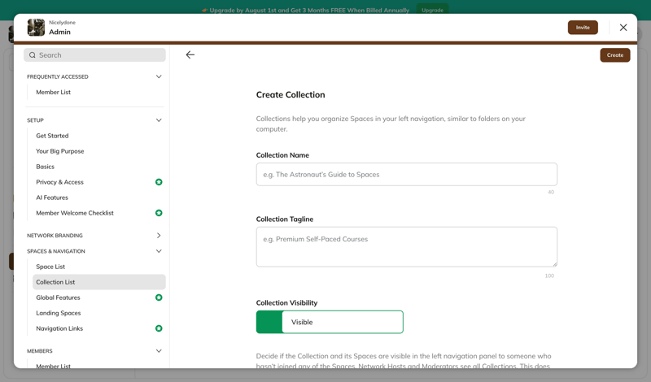Open AI Features settings
This screenshot has height=382, width=651.
pyautogui.click(x=52, y=198)
